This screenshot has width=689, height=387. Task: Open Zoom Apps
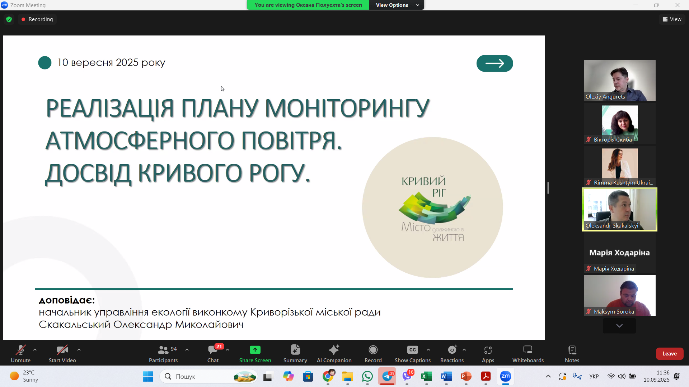click(488, 353)
